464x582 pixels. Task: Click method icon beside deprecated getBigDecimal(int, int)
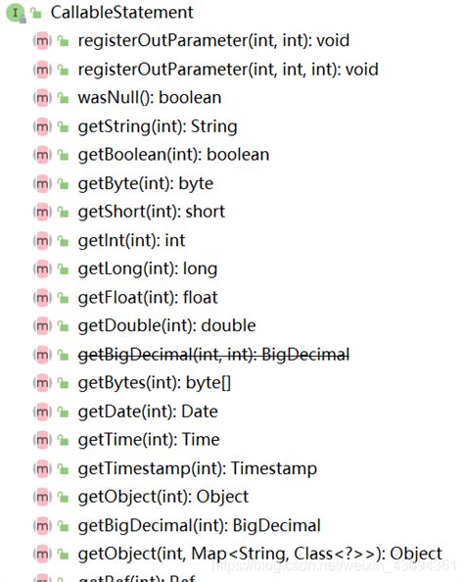42,355
